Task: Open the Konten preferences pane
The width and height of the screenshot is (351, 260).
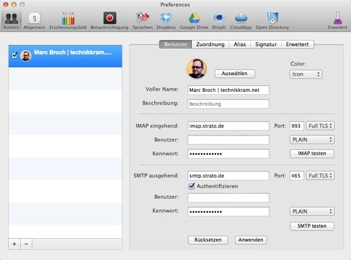Action: pyautogui.click(x=11, y=21)
